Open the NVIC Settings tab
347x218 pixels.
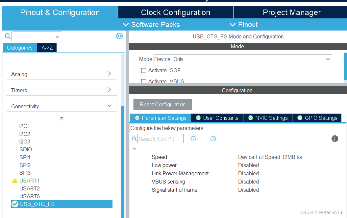point(268,118)
